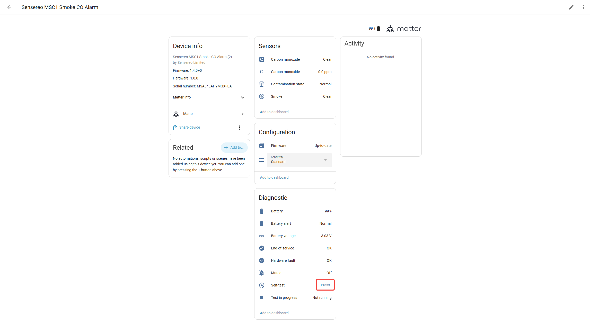Open Carbon monoxide 0.0 ppm value
Viewport: 590px width, 324px height.
click(x=325, y=72)
